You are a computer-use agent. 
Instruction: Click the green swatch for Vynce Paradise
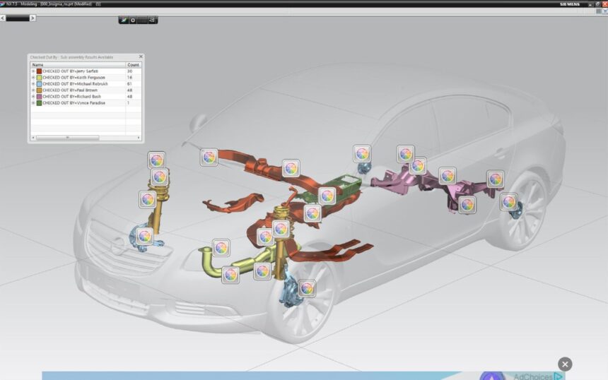pos(39,103)
